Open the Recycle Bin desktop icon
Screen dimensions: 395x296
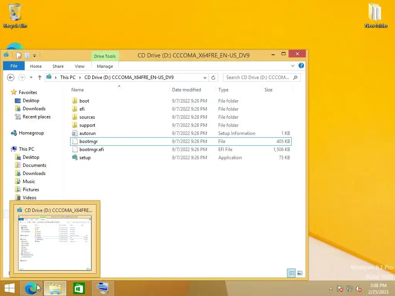[x=15, y=15]
